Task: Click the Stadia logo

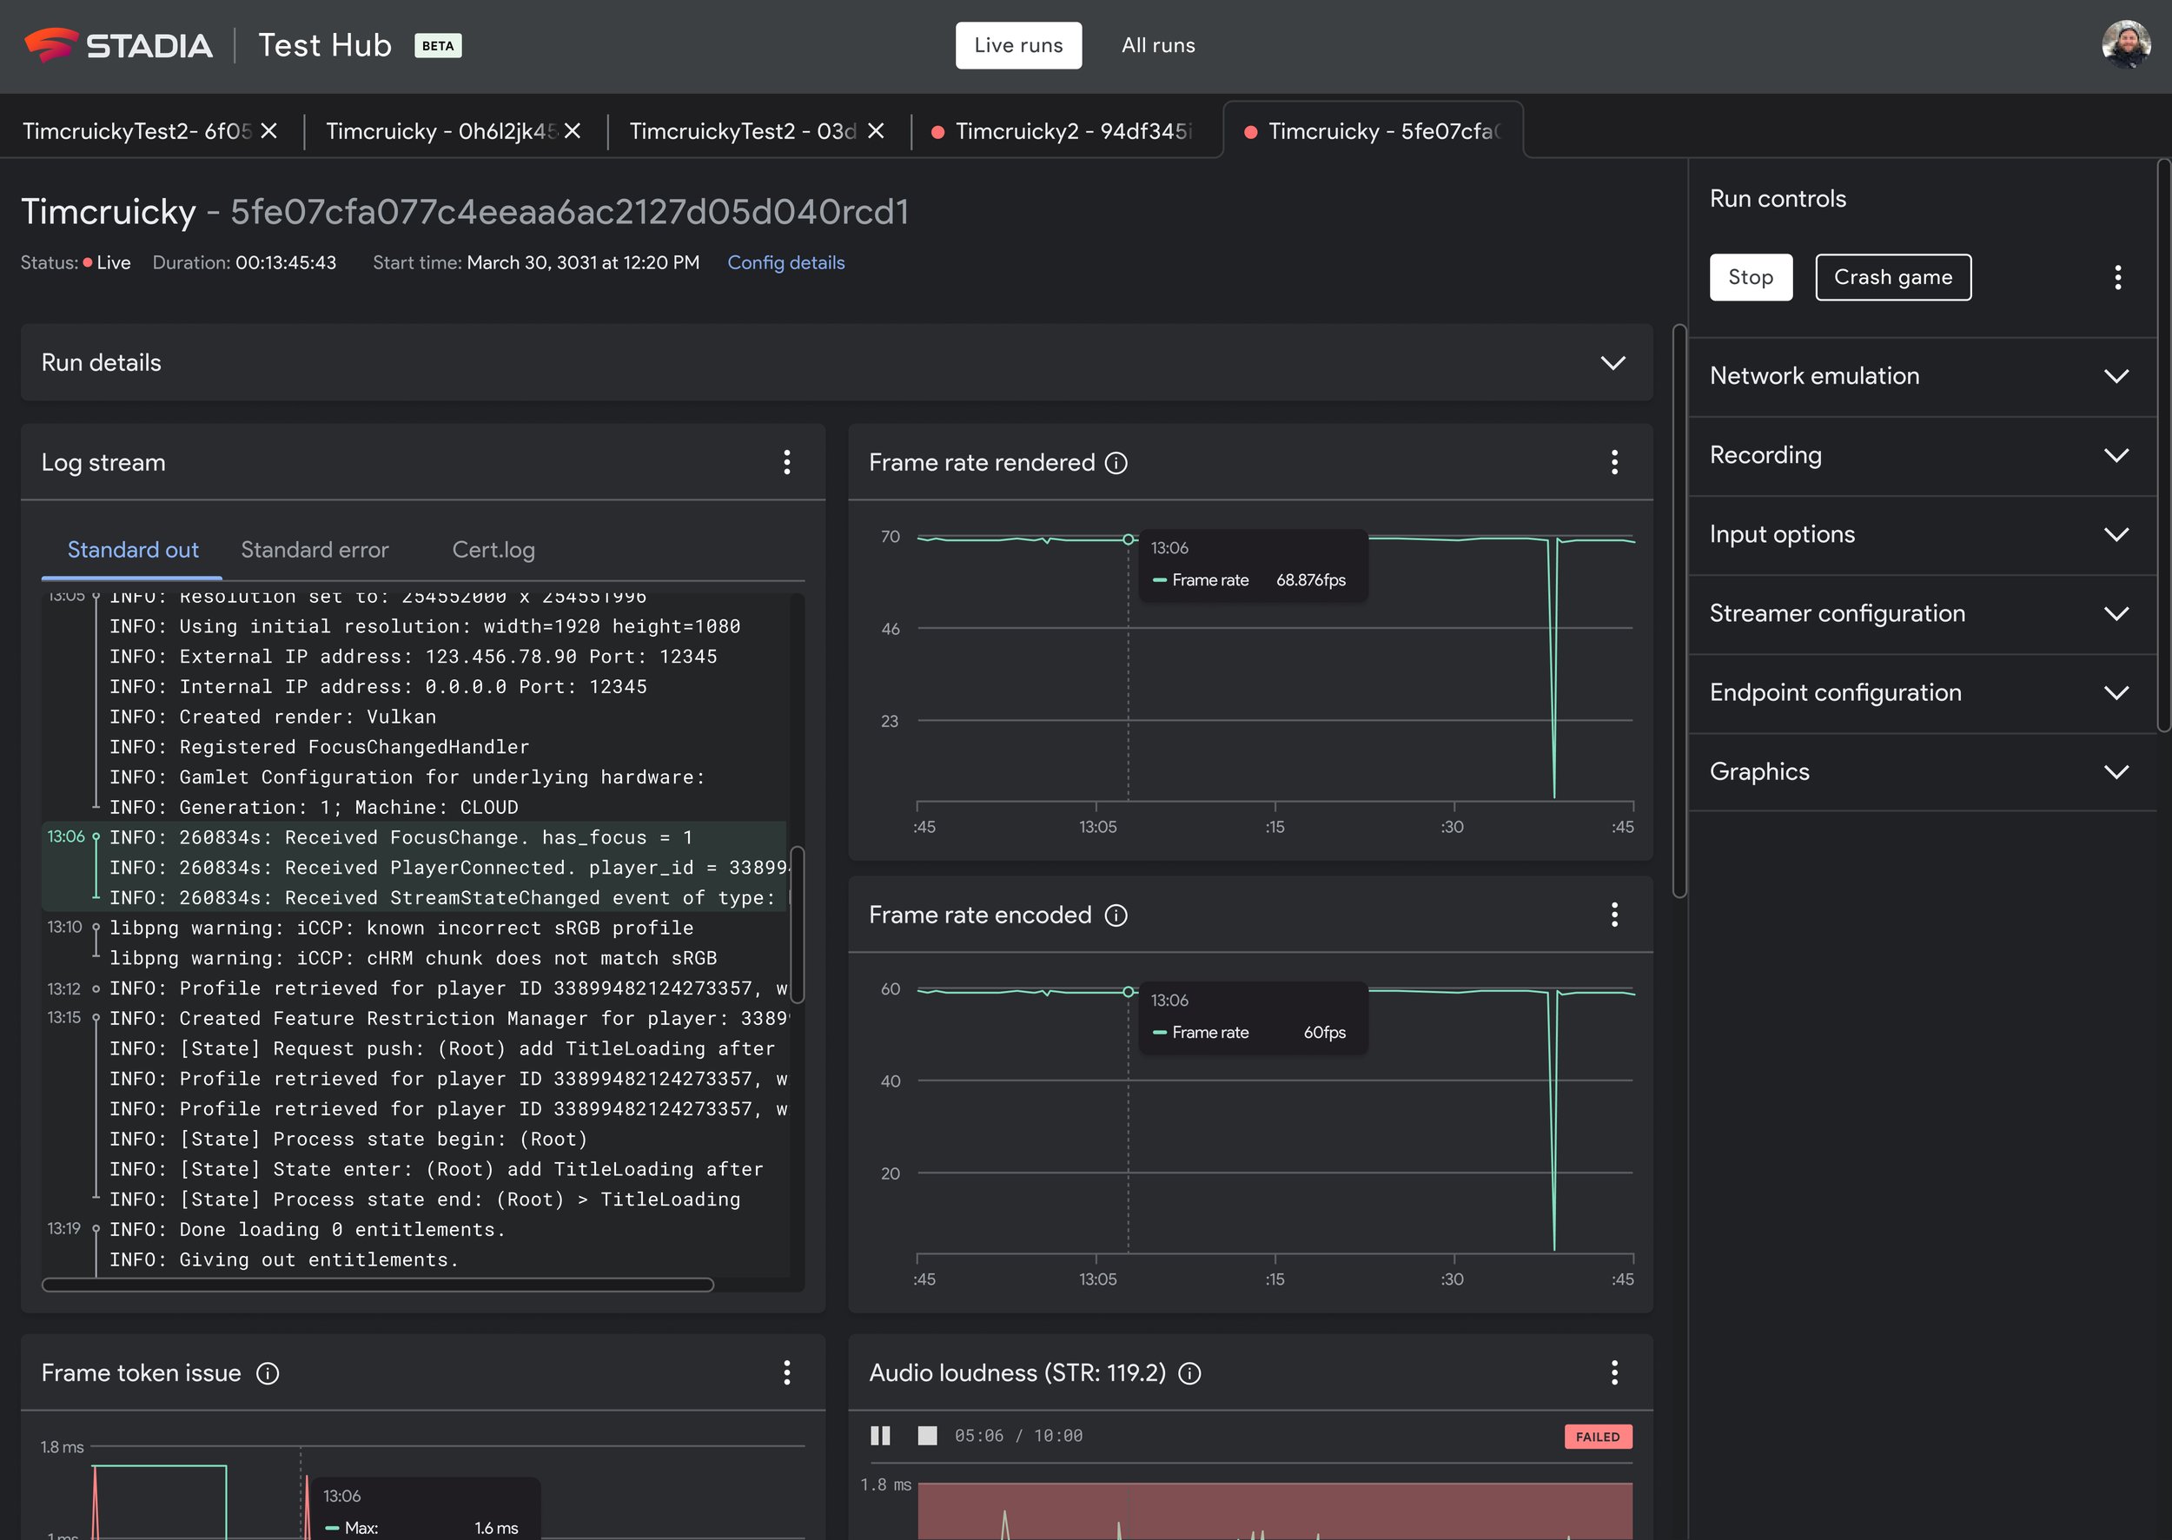Action: (118, 45)
